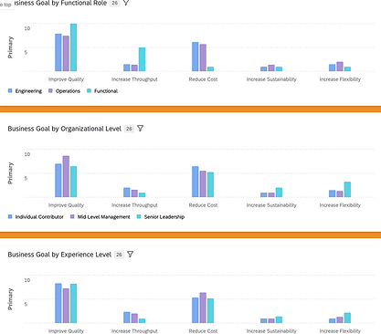Click Engineering bar for Reduce Cost, Functional Role chart

(x=196, y=57)
